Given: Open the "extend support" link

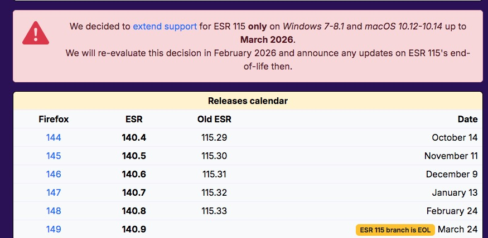Looking at the screenshot, I should click(165, 26).
